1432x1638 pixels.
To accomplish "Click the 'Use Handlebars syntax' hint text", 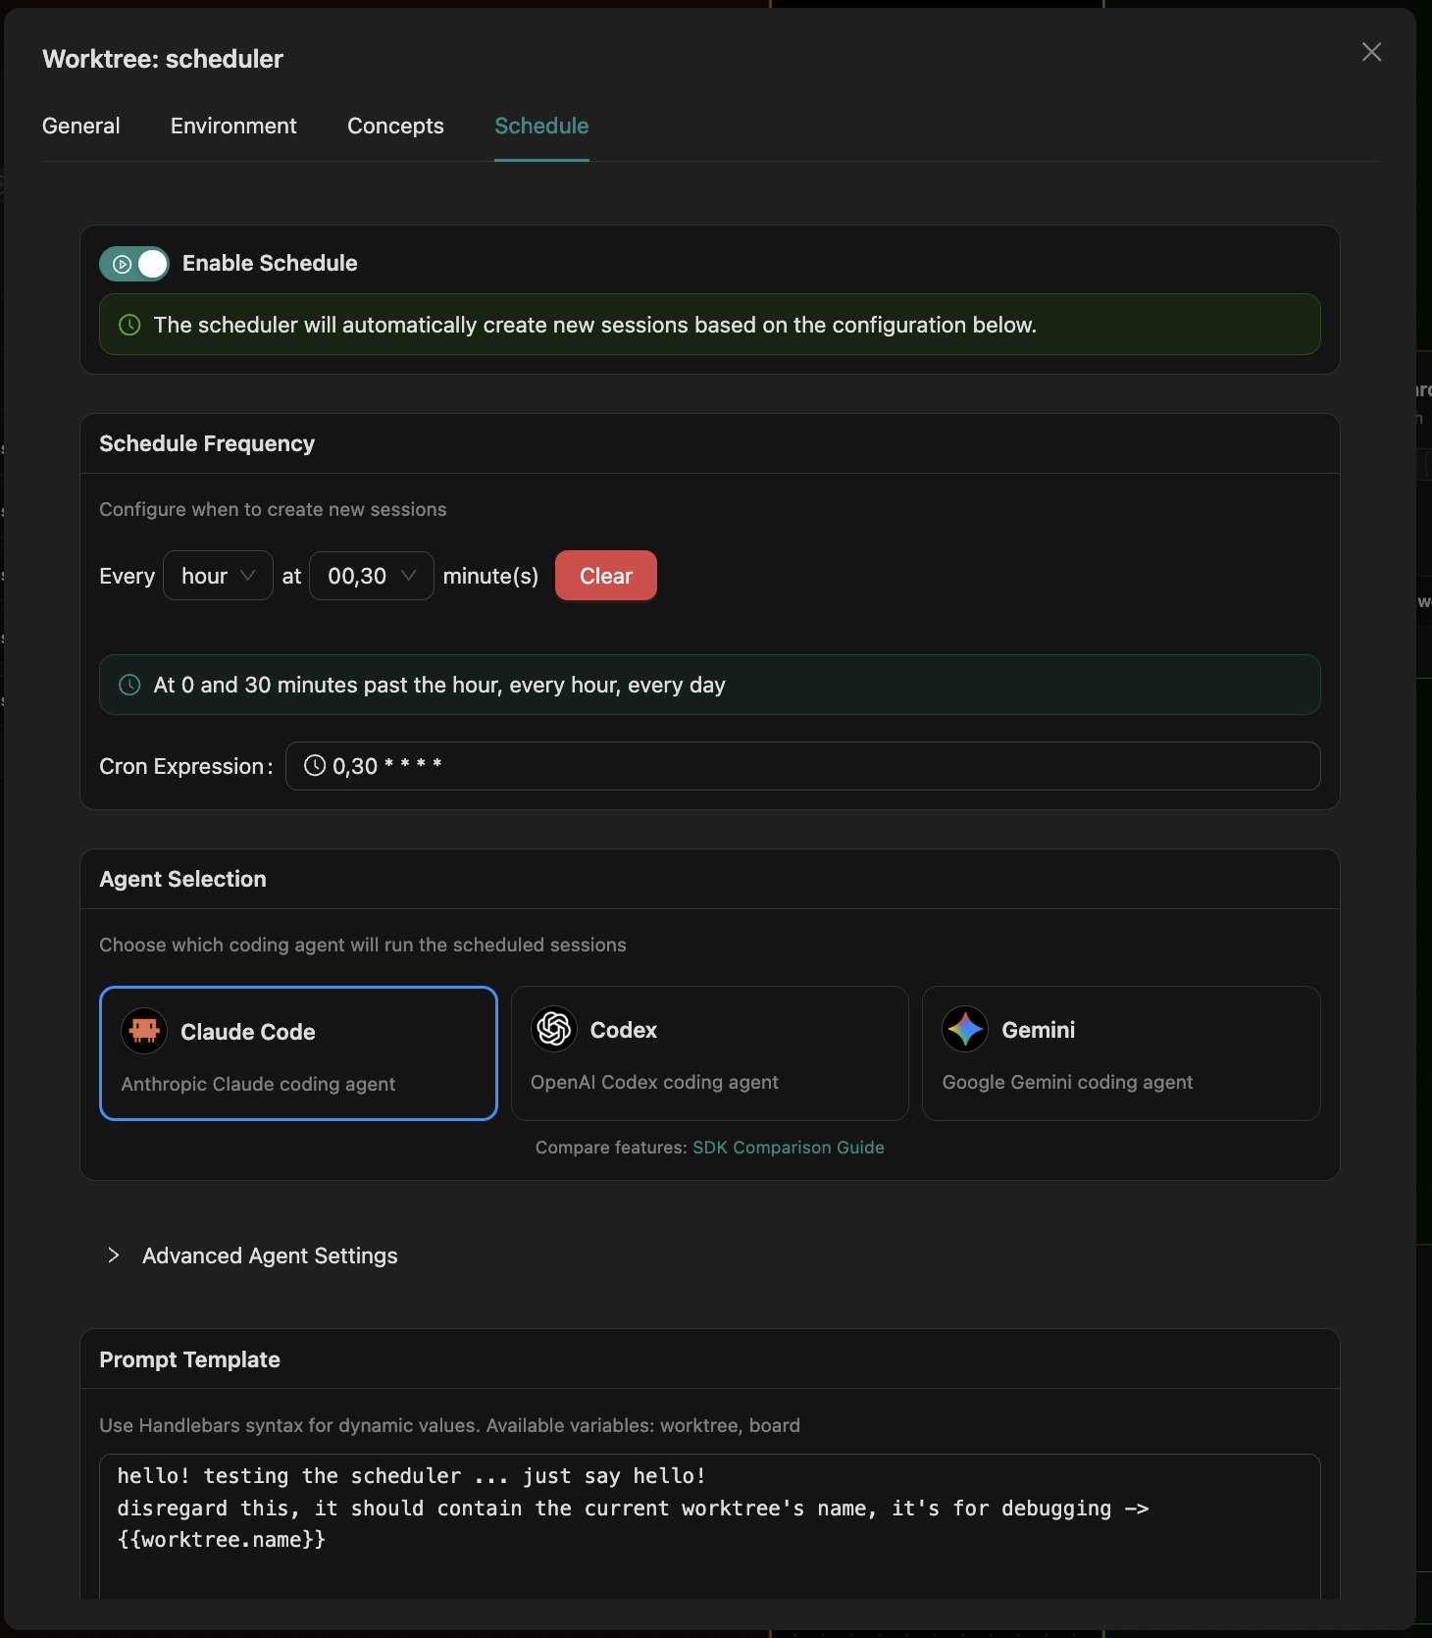I will [449, 1425].
